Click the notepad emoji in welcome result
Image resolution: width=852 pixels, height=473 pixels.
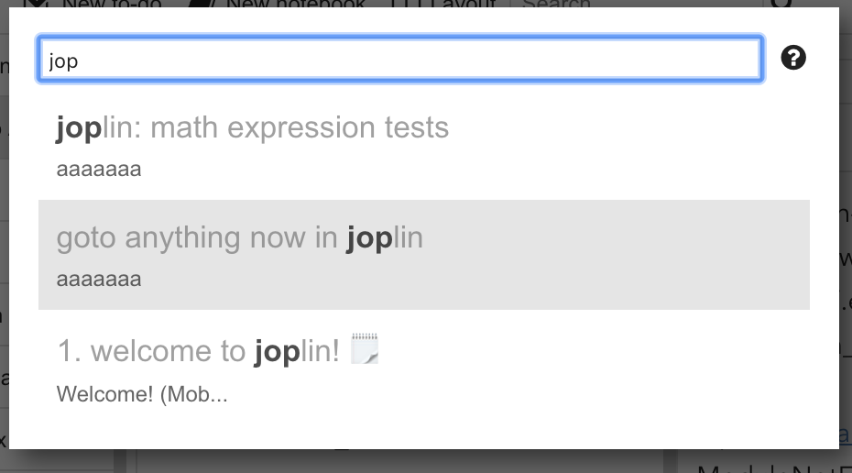pyautogui.click(x=365, y=348)
